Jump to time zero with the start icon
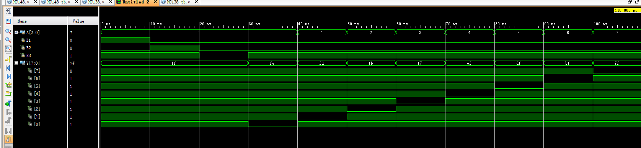This screenshot has width=641, height=148. point(8,68)
